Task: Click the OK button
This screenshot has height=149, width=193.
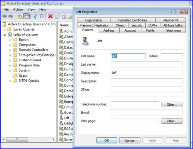Action: click(x=107, y=141)
